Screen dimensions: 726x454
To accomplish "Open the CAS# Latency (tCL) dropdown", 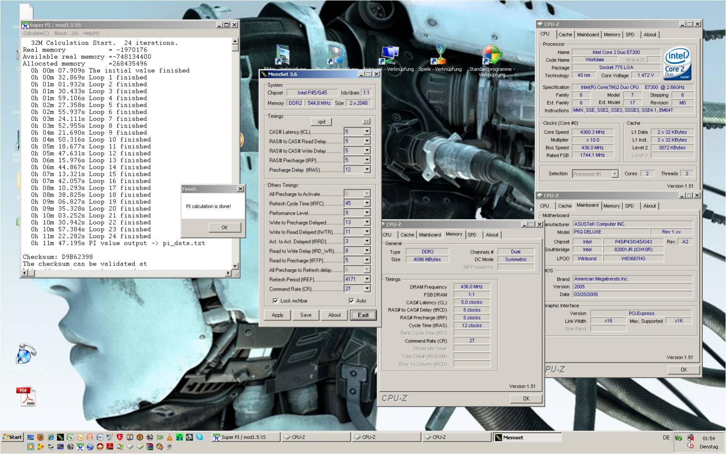I will pos(367,132).
